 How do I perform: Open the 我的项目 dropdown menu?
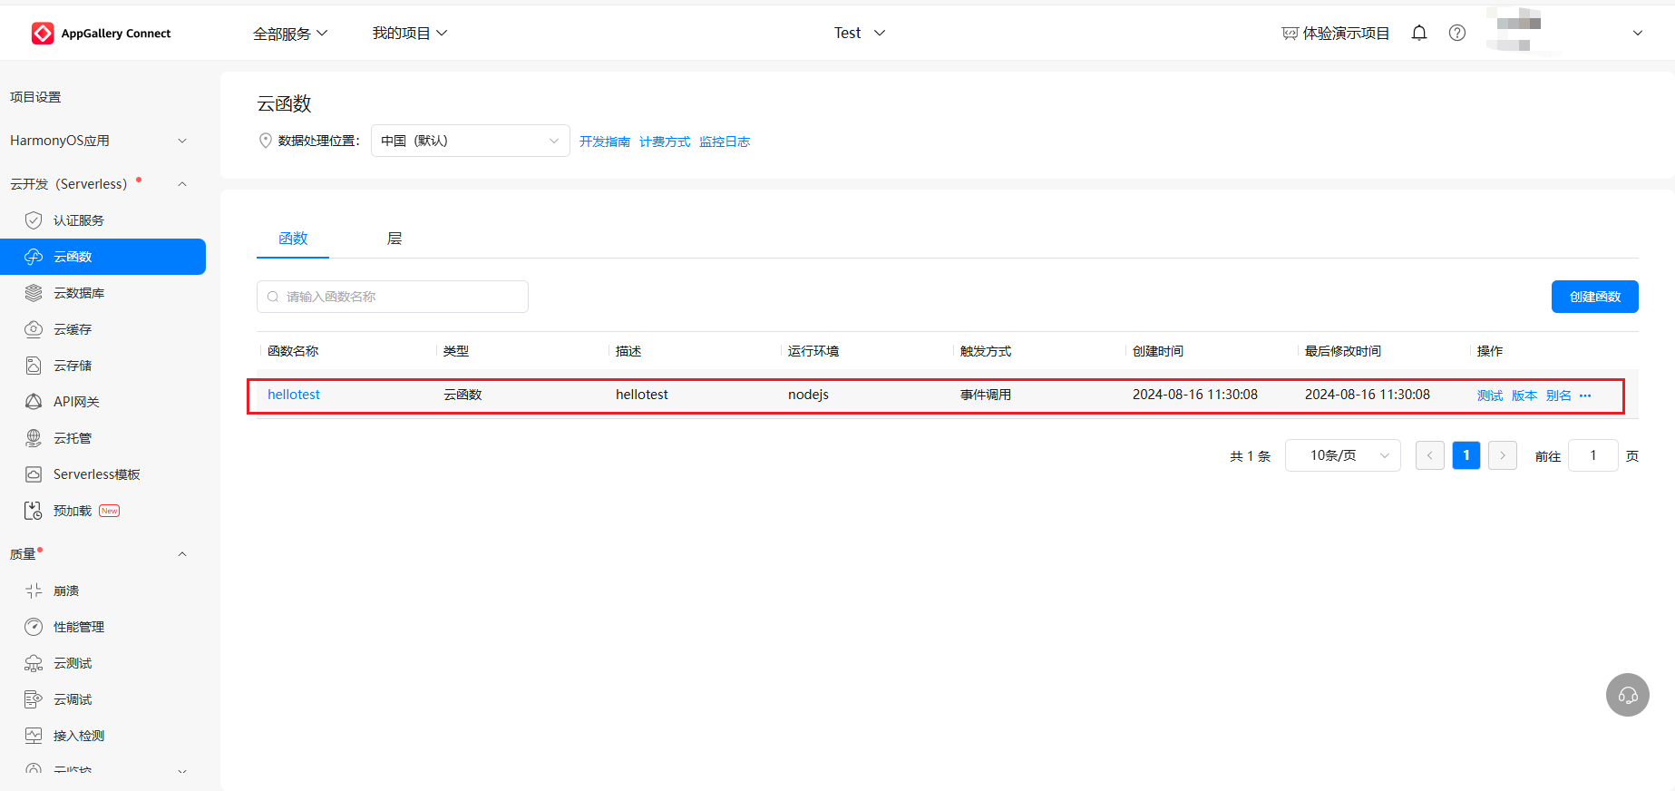click(410, 34)
